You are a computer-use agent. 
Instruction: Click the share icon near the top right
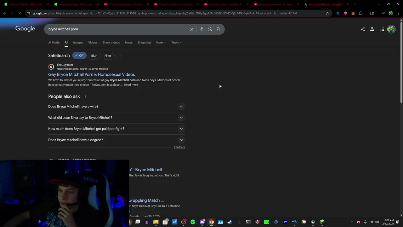tap(363, 29)
